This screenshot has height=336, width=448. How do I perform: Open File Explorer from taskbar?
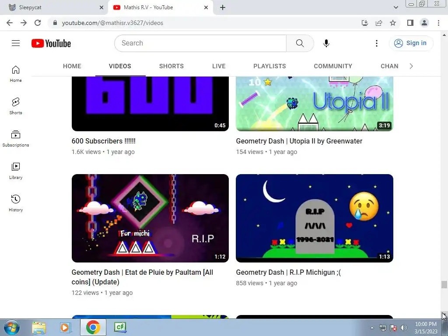pyautogui.click(x=39, y=328)
